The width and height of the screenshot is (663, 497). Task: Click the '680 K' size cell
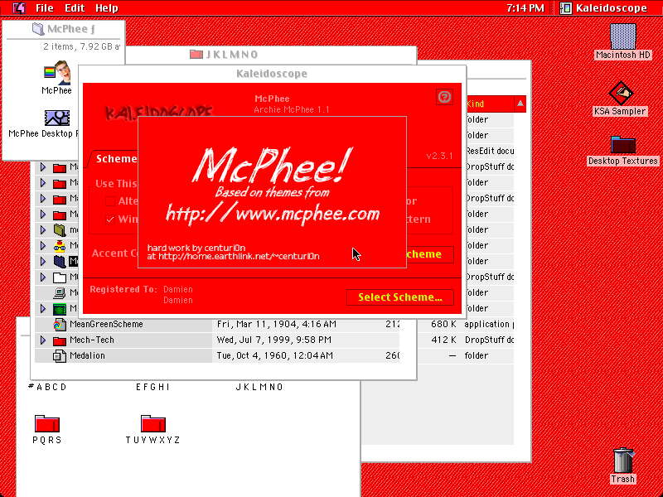tap(443, 324)
